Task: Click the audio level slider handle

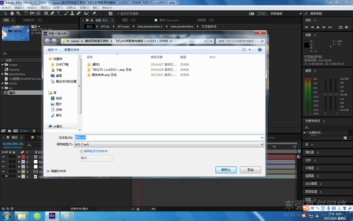Action: [x=331, y=94]
